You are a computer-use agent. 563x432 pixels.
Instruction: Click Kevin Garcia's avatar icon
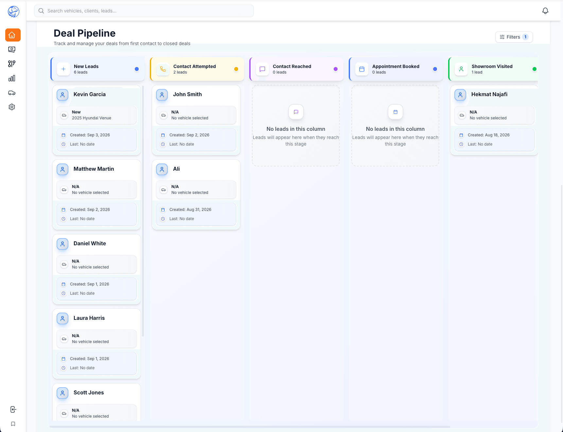coord(62,95)
